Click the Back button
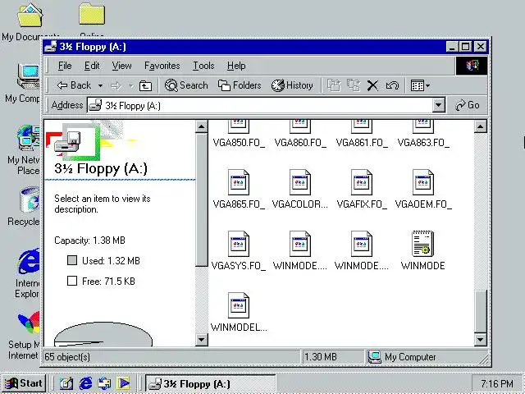 point(74,85)
